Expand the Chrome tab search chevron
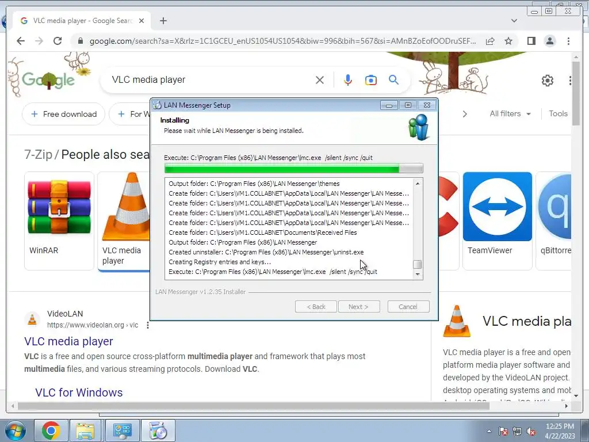This screenshot has width=589, height=442. 514,21
